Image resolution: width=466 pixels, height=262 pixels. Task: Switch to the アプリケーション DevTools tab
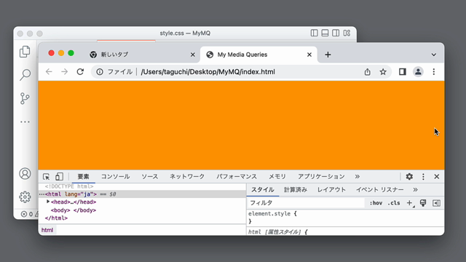(321, 176)
